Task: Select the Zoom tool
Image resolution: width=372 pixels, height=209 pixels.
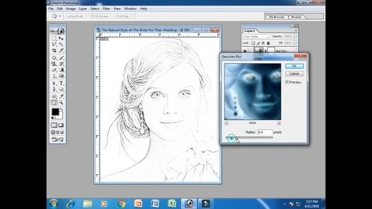Action: click(x=61, y=103)
